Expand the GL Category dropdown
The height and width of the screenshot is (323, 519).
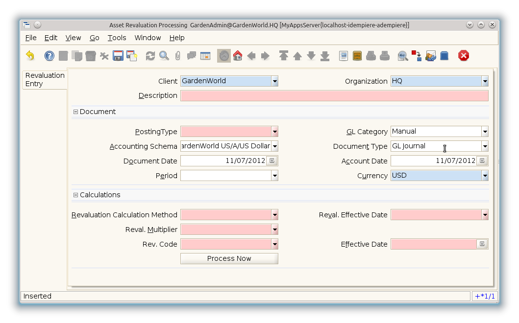click(x=485, y=132)
